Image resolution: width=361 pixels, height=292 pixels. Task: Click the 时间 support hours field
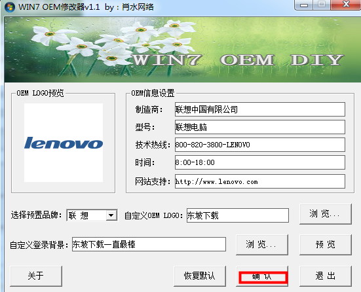point(260,162)
